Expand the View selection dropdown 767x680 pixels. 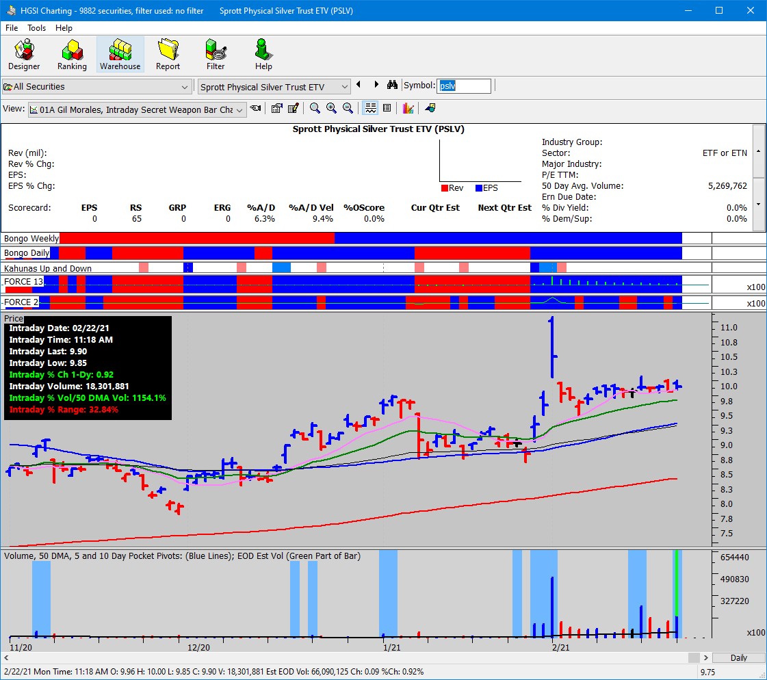pyautogui.click(x=239, y=110)
